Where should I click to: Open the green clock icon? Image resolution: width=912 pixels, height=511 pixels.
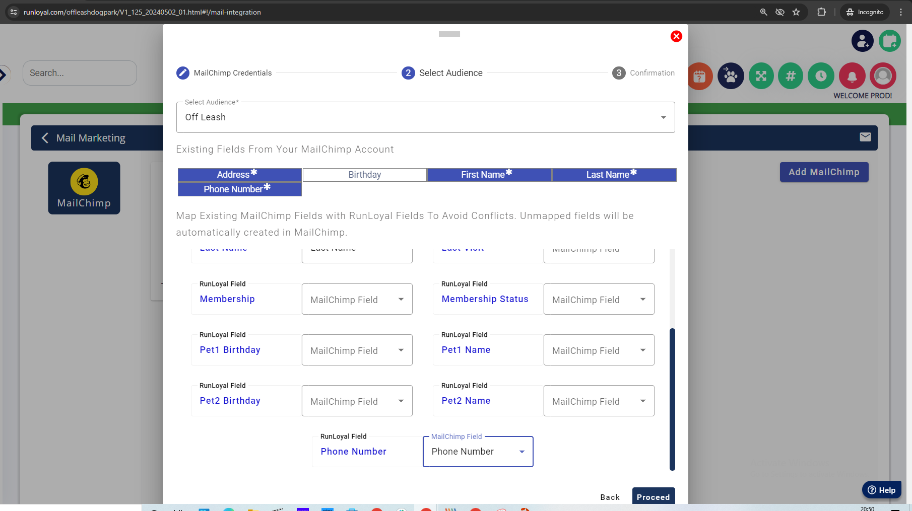[821, 76]
